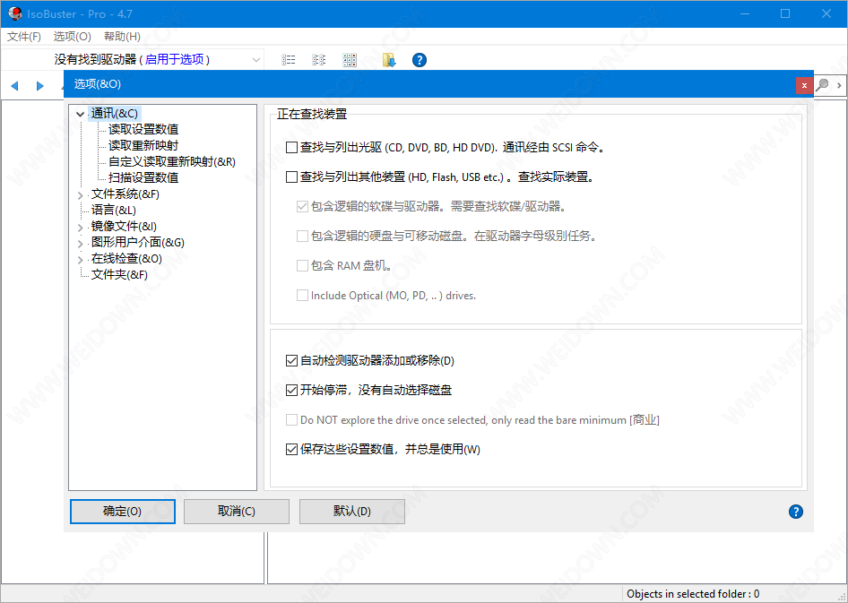Viewport: 848px width, 603px height.
Task: Click the search magnifier icon
Action: coord(823,84)
